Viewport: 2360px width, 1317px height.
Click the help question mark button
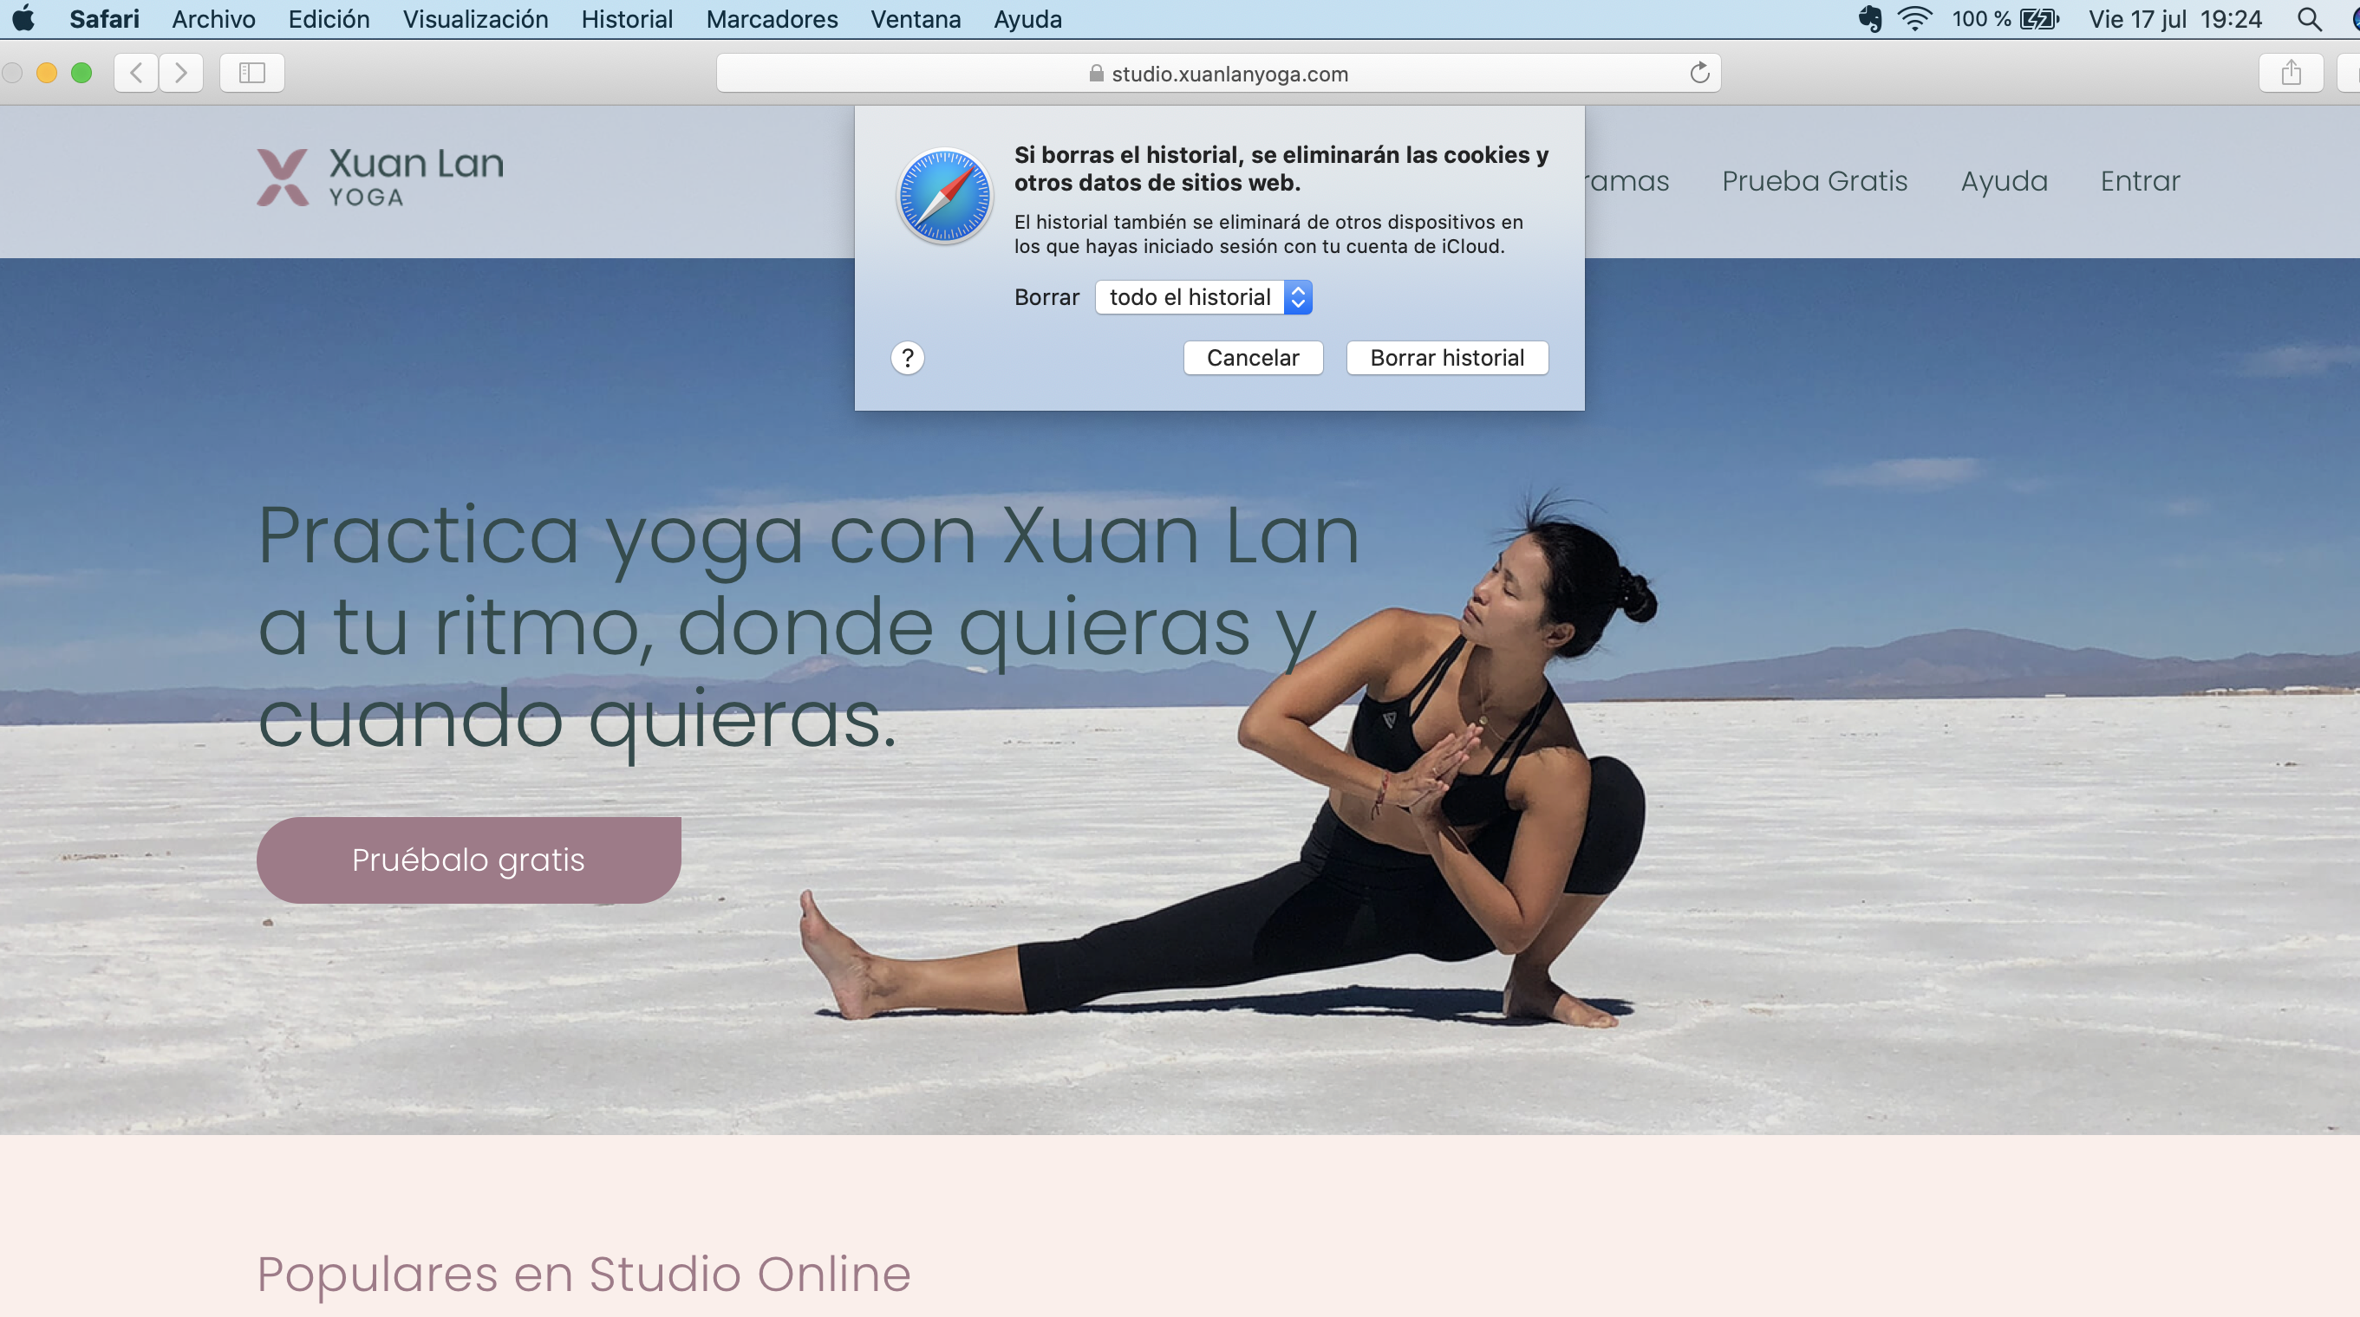click(x=907, y=358)
